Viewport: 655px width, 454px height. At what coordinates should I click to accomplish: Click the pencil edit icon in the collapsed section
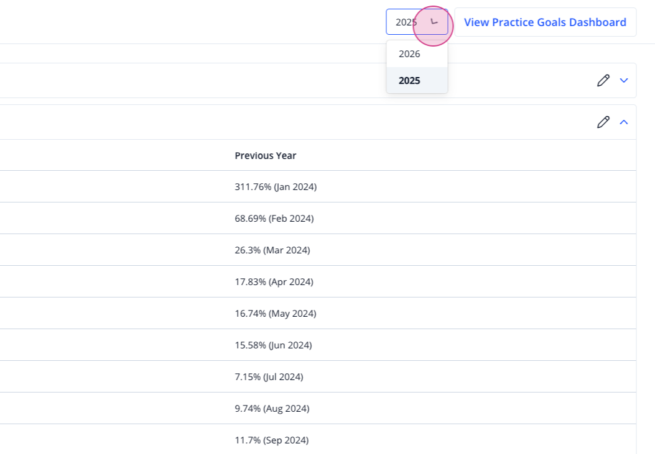point(603,81)
